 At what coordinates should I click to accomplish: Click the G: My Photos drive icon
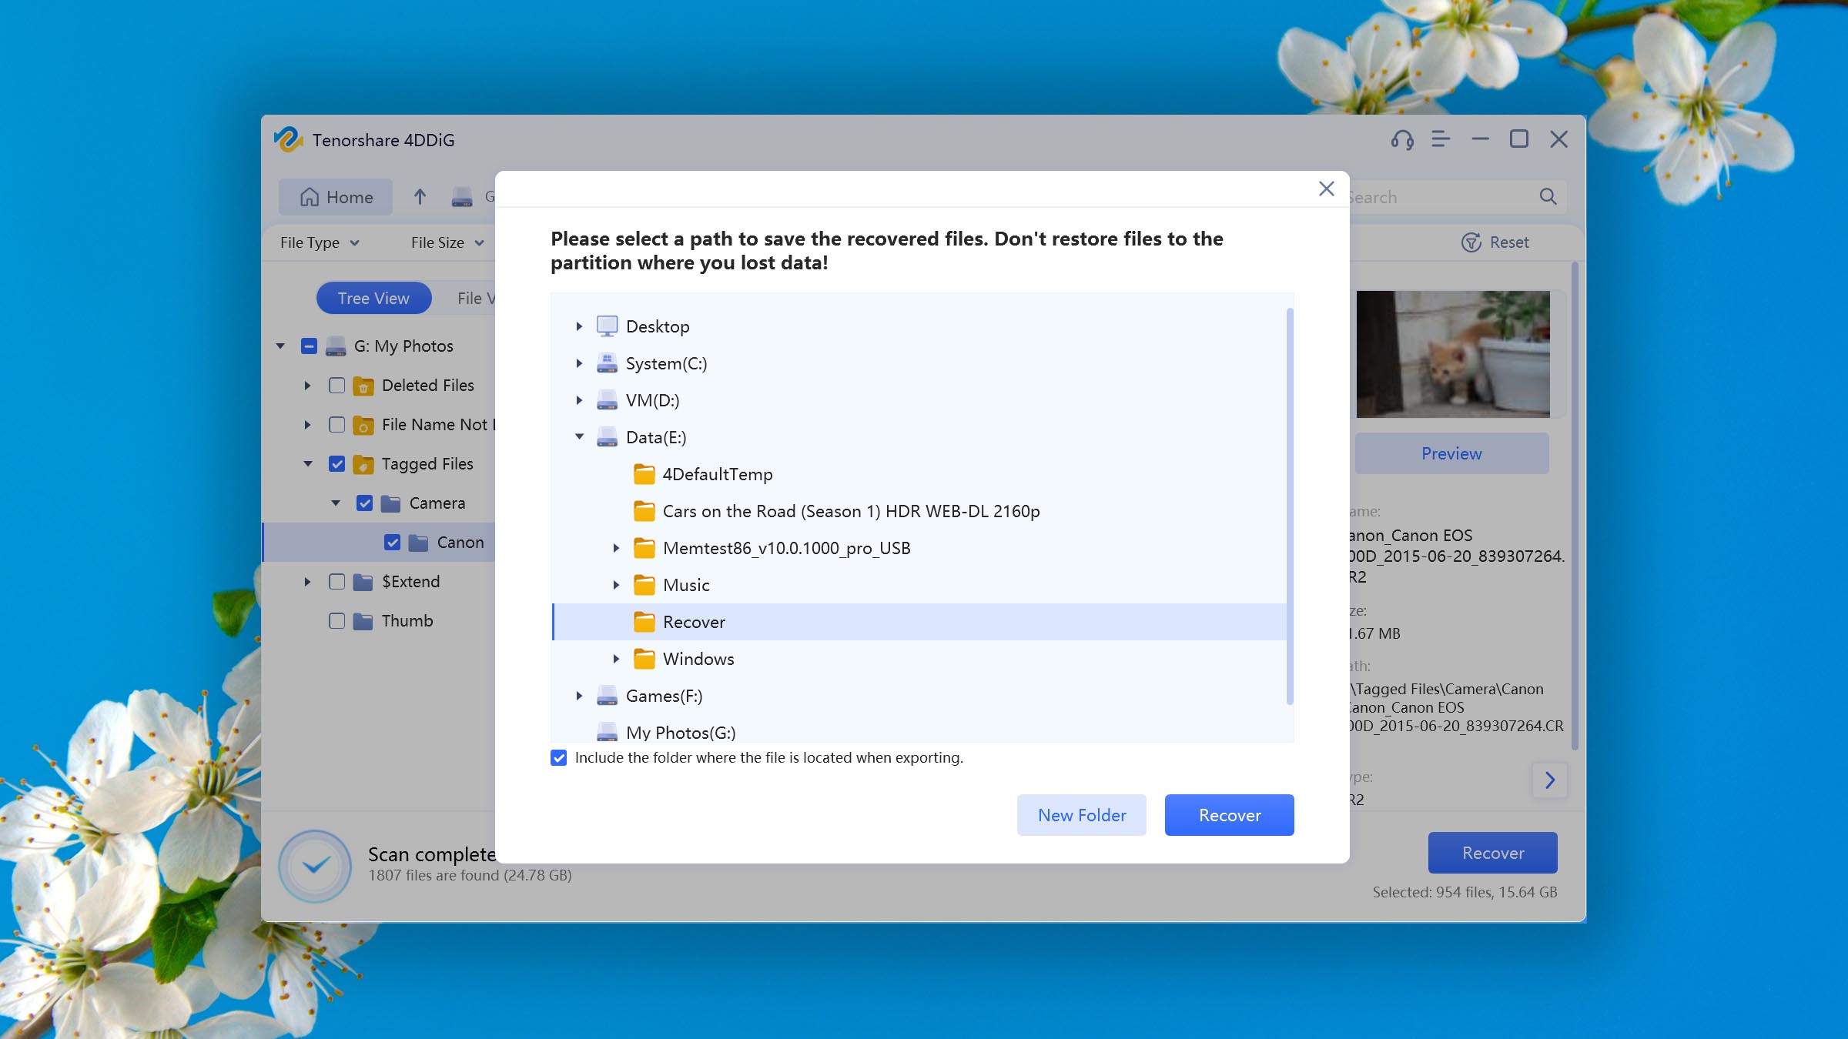335,346
